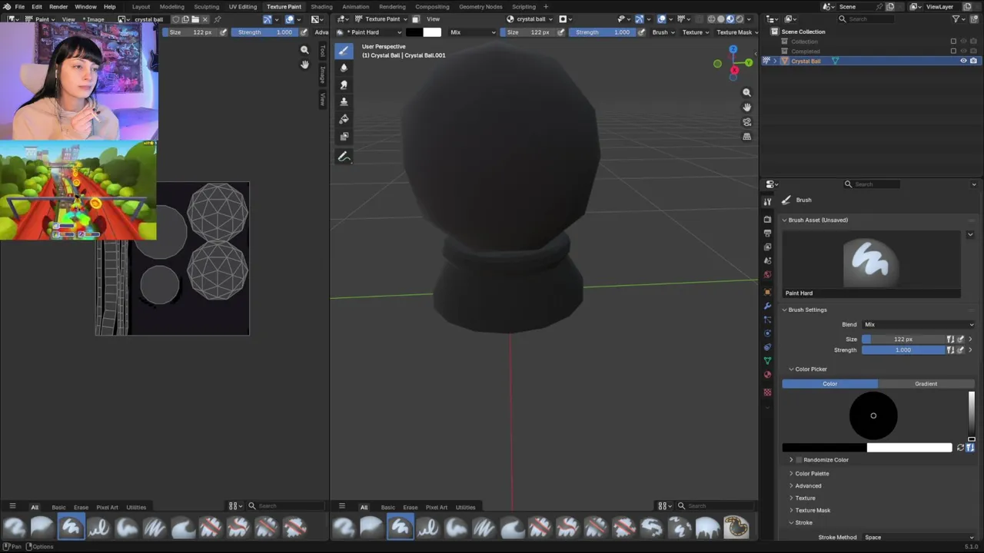Enable rendered viewport shading mode

click(740, 19)
